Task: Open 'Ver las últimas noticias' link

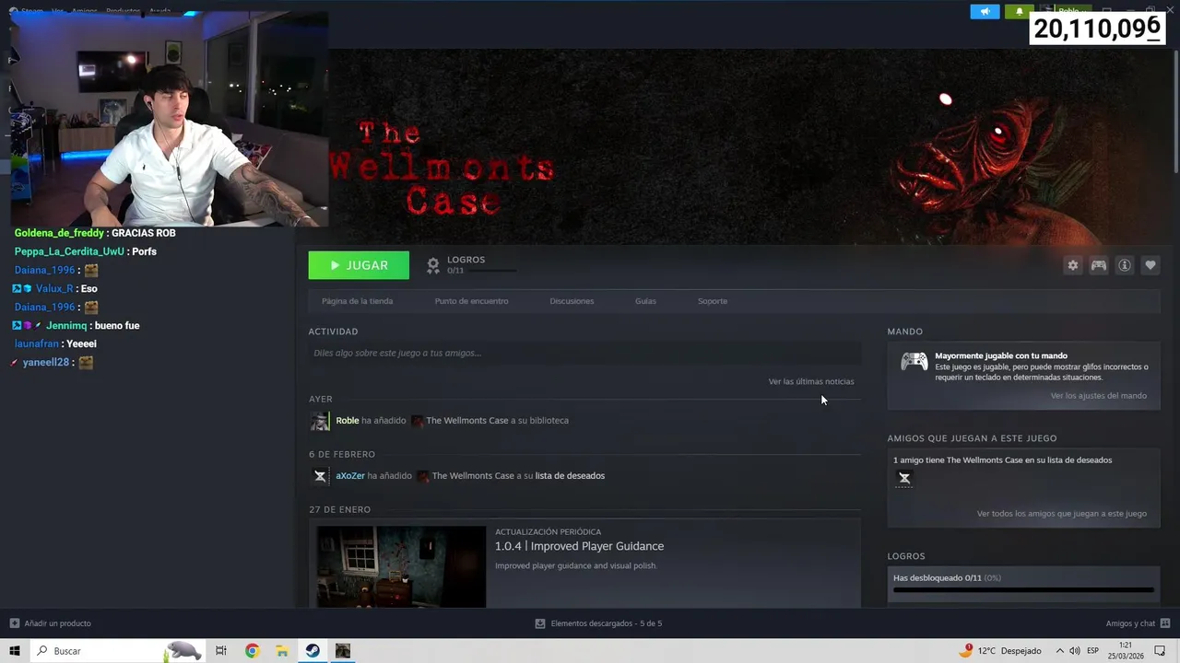Action: pyautogui.click(x=811, y=381)
